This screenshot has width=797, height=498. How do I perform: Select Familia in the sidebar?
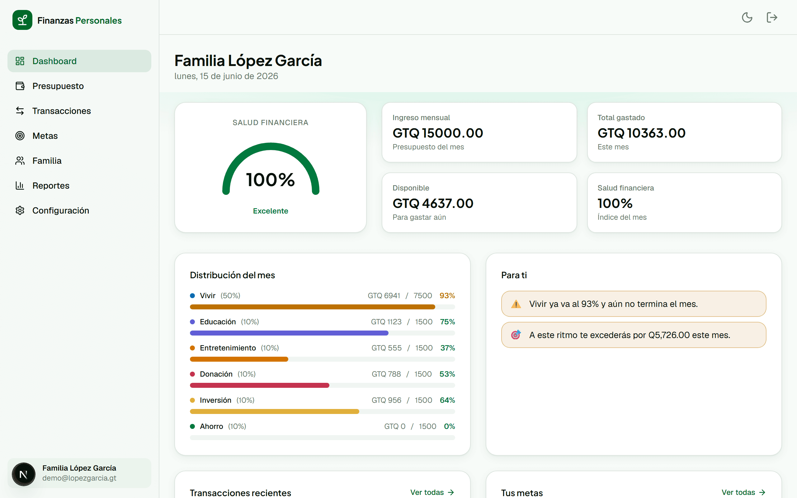pyautogui.click(x=79, y=161)
